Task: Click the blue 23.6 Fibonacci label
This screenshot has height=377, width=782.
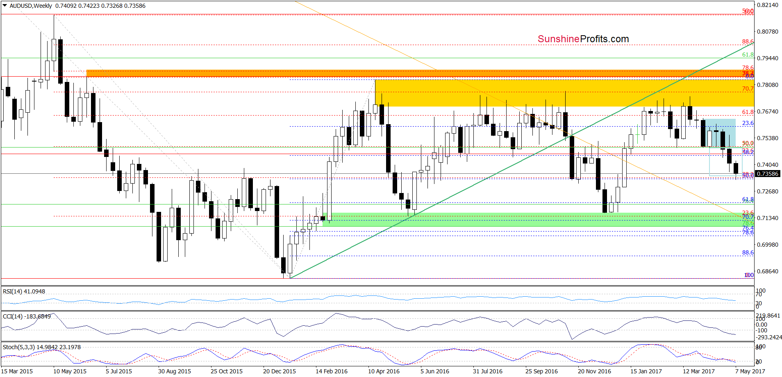Action: (748, 123)
